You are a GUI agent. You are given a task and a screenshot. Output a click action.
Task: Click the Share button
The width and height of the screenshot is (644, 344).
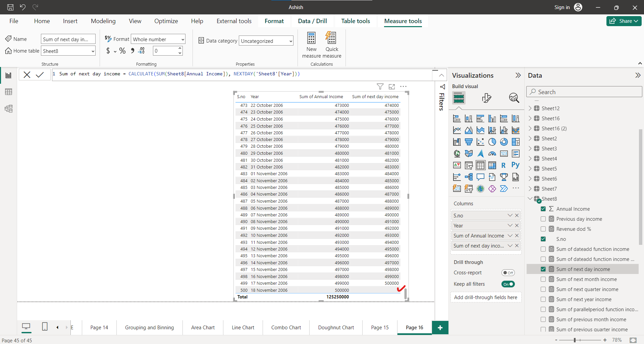(624, 21)
